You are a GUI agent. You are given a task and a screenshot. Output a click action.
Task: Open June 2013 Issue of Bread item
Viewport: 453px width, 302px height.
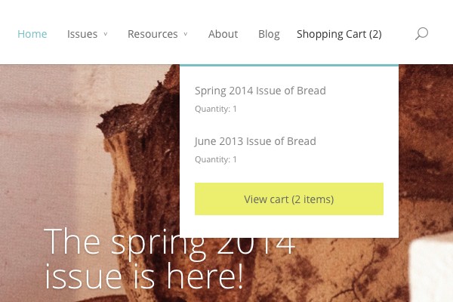click(255, 141)
